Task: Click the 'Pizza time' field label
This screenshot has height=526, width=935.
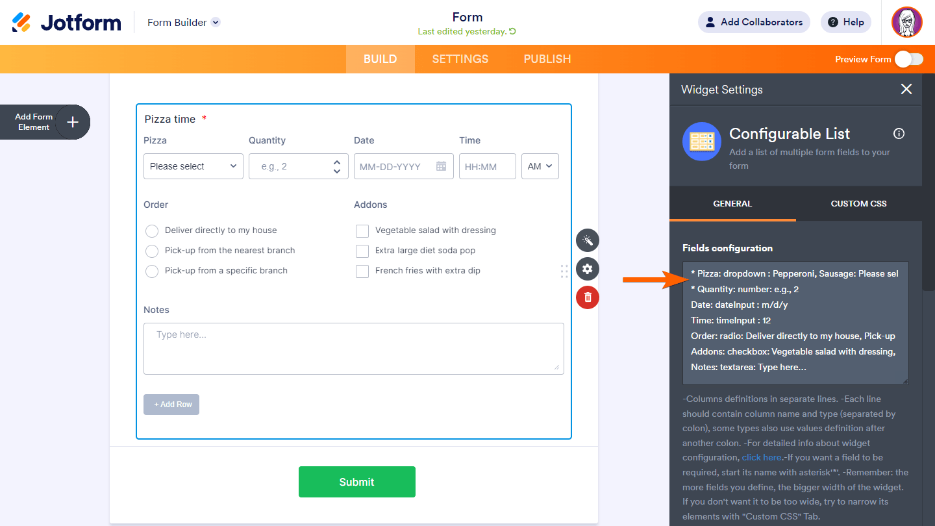Action: click(x=170, y=119)
